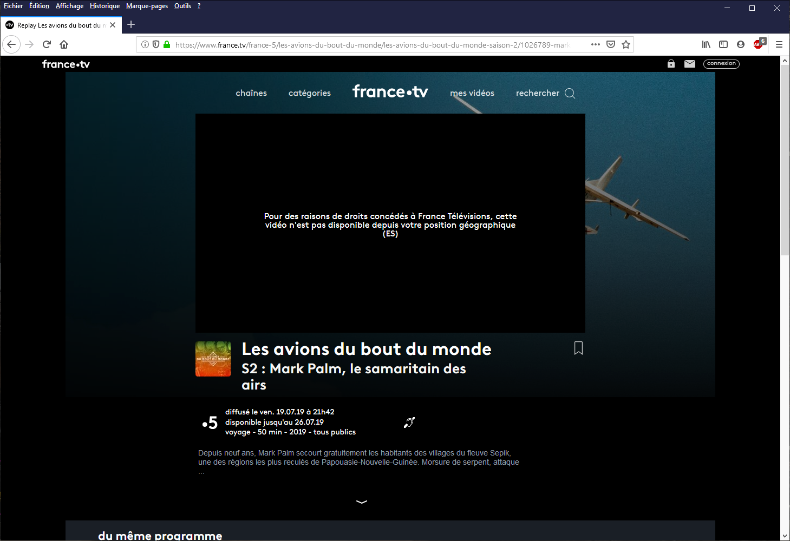Click the 'du même programme' heading

tap(160, 536)
